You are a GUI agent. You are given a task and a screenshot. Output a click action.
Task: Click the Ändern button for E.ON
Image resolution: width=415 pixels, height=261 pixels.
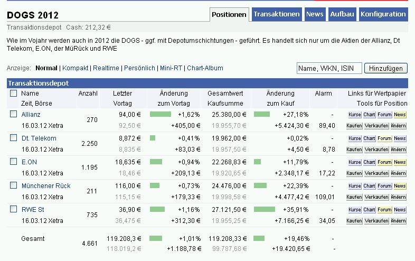399,173
